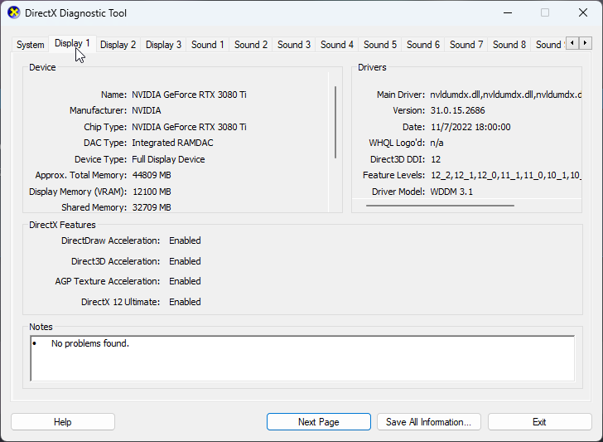This screenshot has width=603, height=442.
Task: Switch to the Sound 2 tab
Action: click(x=251, y=45)
